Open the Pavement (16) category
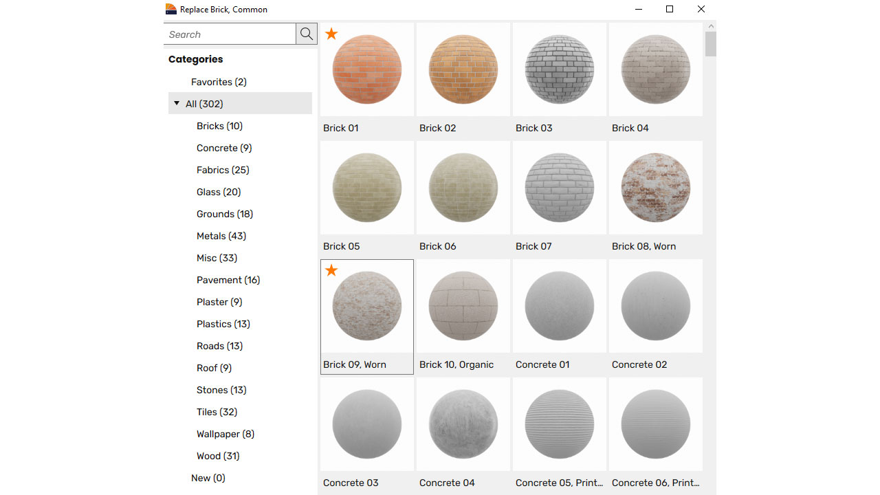The height and width of the screenshot is (495, 880). [x=228, y=280]
